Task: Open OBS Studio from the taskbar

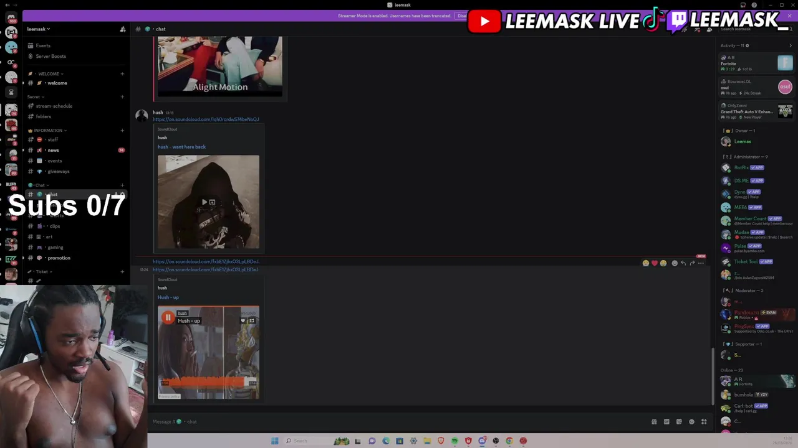Action: 496,441
